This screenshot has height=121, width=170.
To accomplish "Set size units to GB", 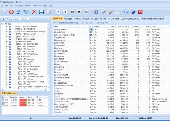I will (86, 12).
